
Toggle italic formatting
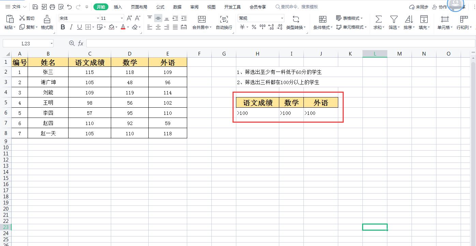tap(71, 27)
